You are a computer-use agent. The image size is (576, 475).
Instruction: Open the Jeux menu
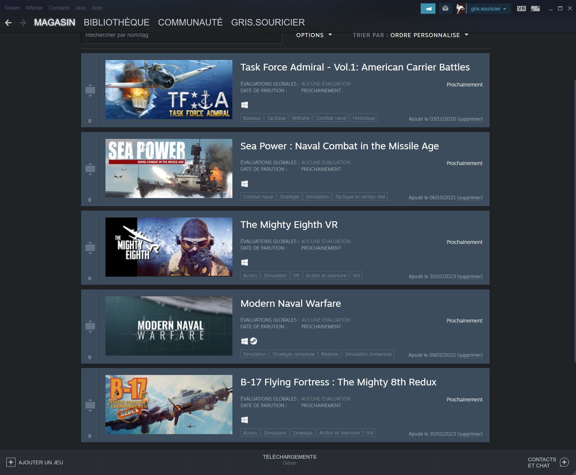[80, 8]
